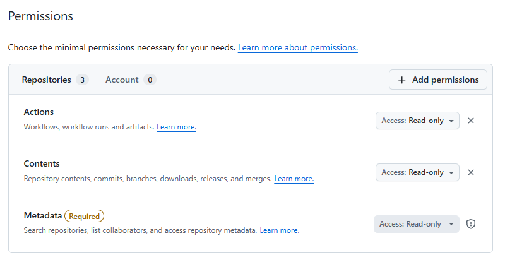
Task: Remove the Actions permission with its X icon
Action: pyautogui.click(x=471, y=121)
